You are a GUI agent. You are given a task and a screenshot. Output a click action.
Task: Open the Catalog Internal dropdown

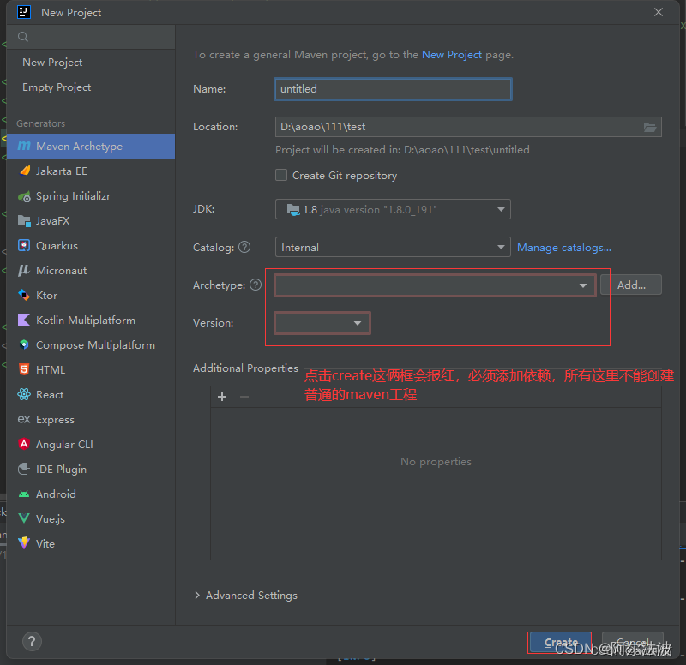393,247
